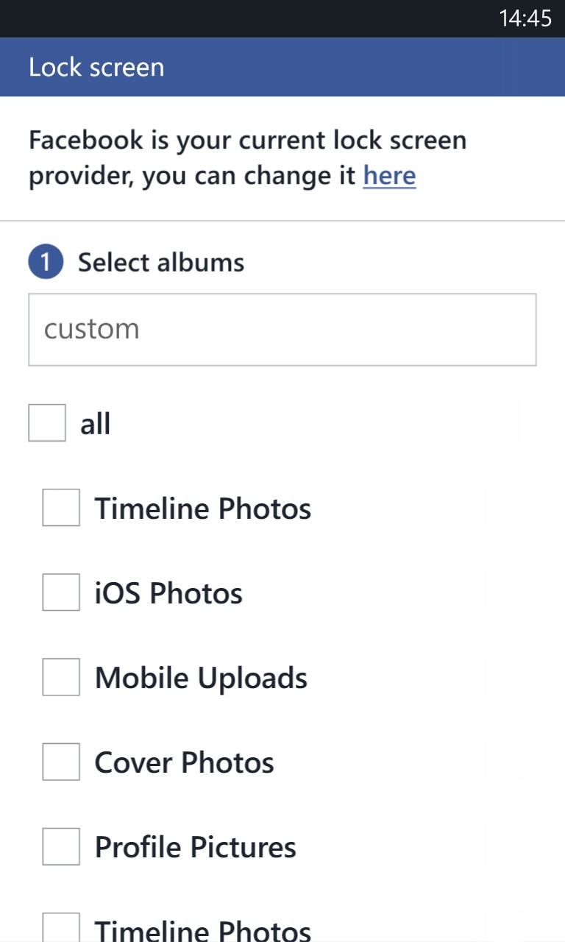Click the "iOS Photos" label text
This screenshot has height=942, width=565.
[x=168, y=593]
